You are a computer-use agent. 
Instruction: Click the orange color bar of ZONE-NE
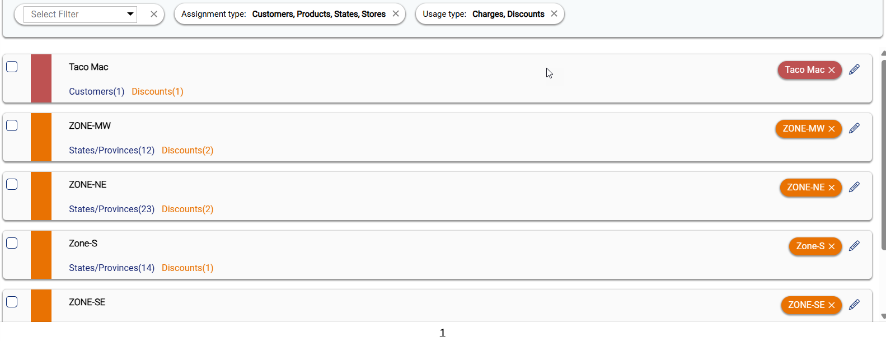click(41, 196)
